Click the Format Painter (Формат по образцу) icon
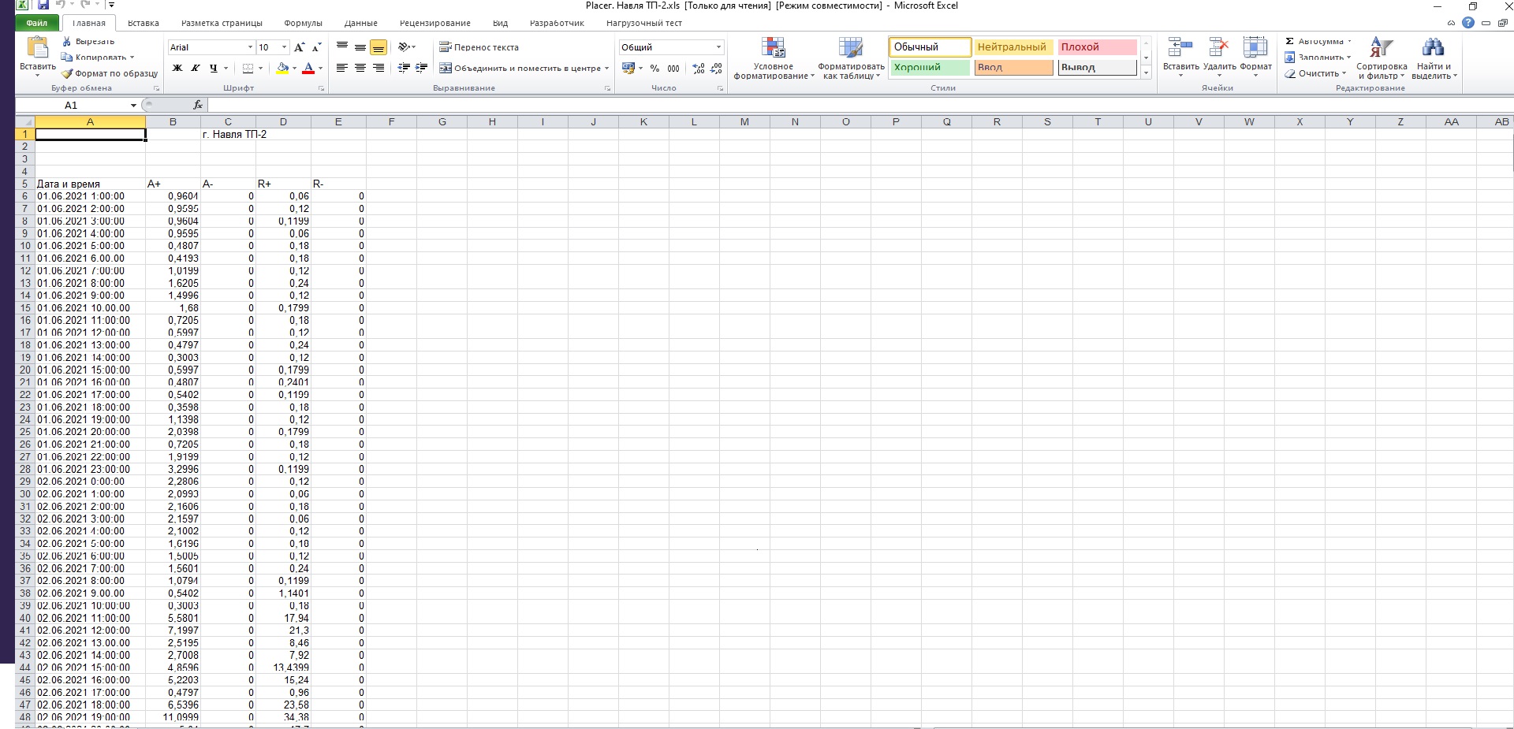 (x=68, y=74)
